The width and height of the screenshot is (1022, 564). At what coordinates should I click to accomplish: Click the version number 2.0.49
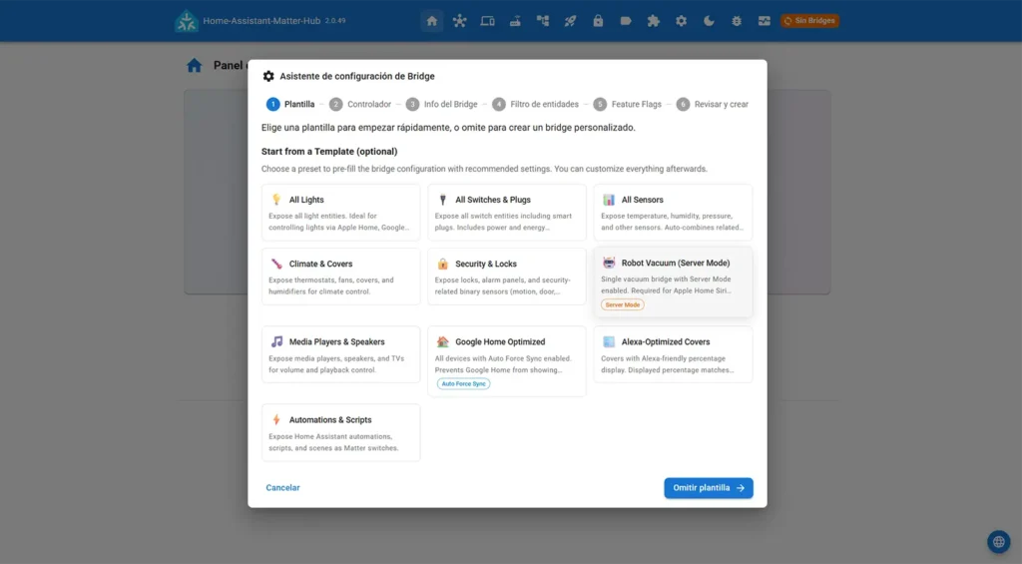click(335, 21)
